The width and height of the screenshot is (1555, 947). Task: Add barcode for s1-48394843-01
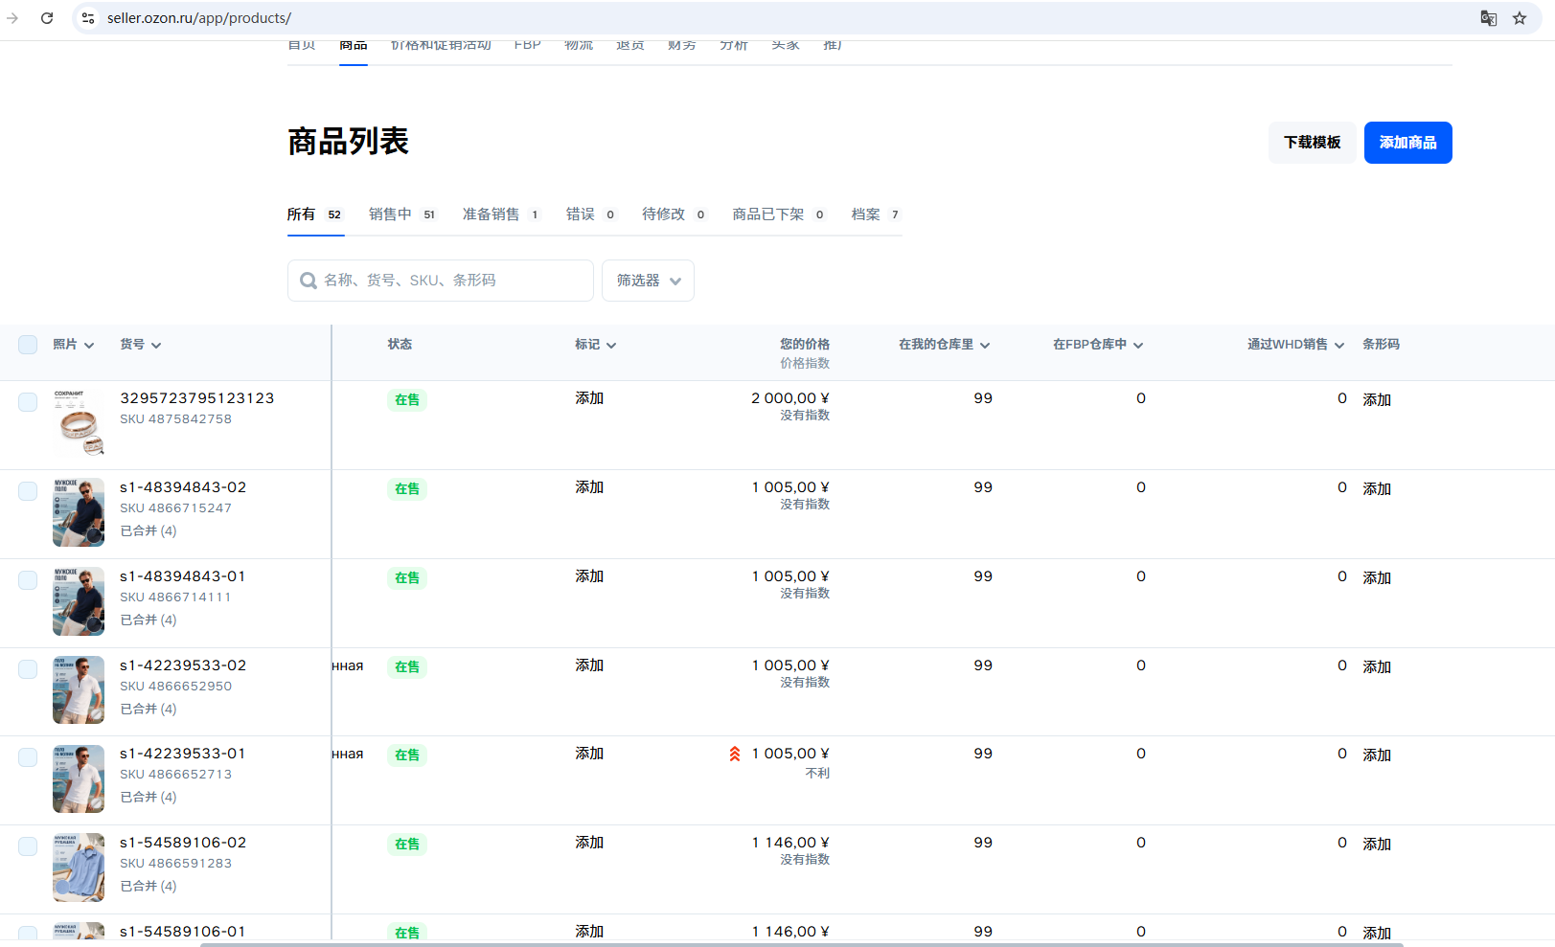1377,578
